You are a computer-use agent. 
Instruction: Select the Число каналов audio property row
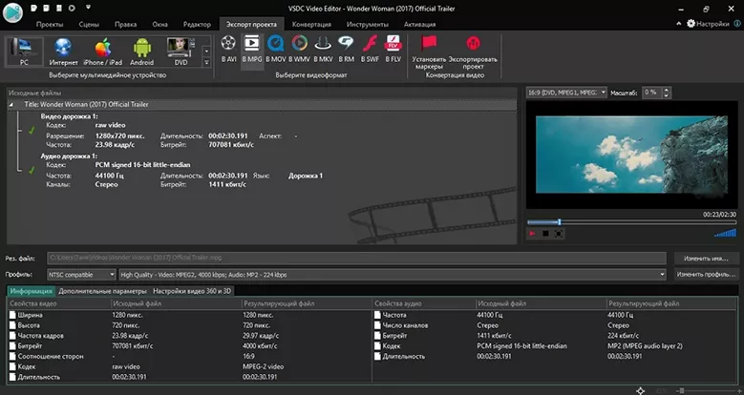click(x=555, y=325)
